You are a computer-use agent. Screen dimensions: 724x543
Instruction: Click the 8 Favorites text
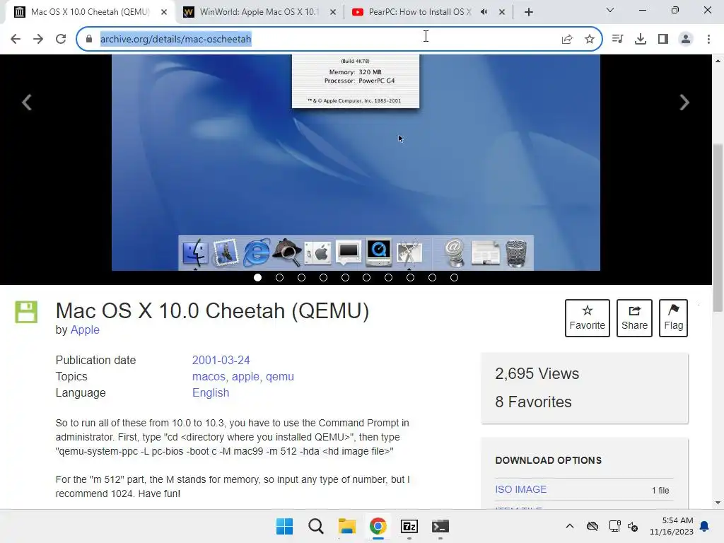pos(533,402)
